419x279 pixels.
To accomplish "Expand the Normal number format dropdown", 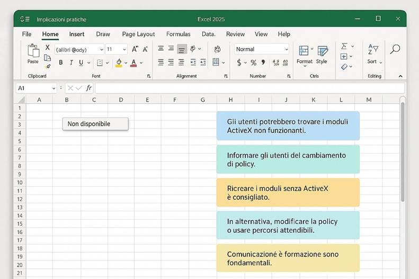I will click(x=287, y=49).
